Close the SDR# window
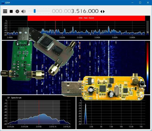Viewport: 152px width, 131px height. [x=148, y=2]
